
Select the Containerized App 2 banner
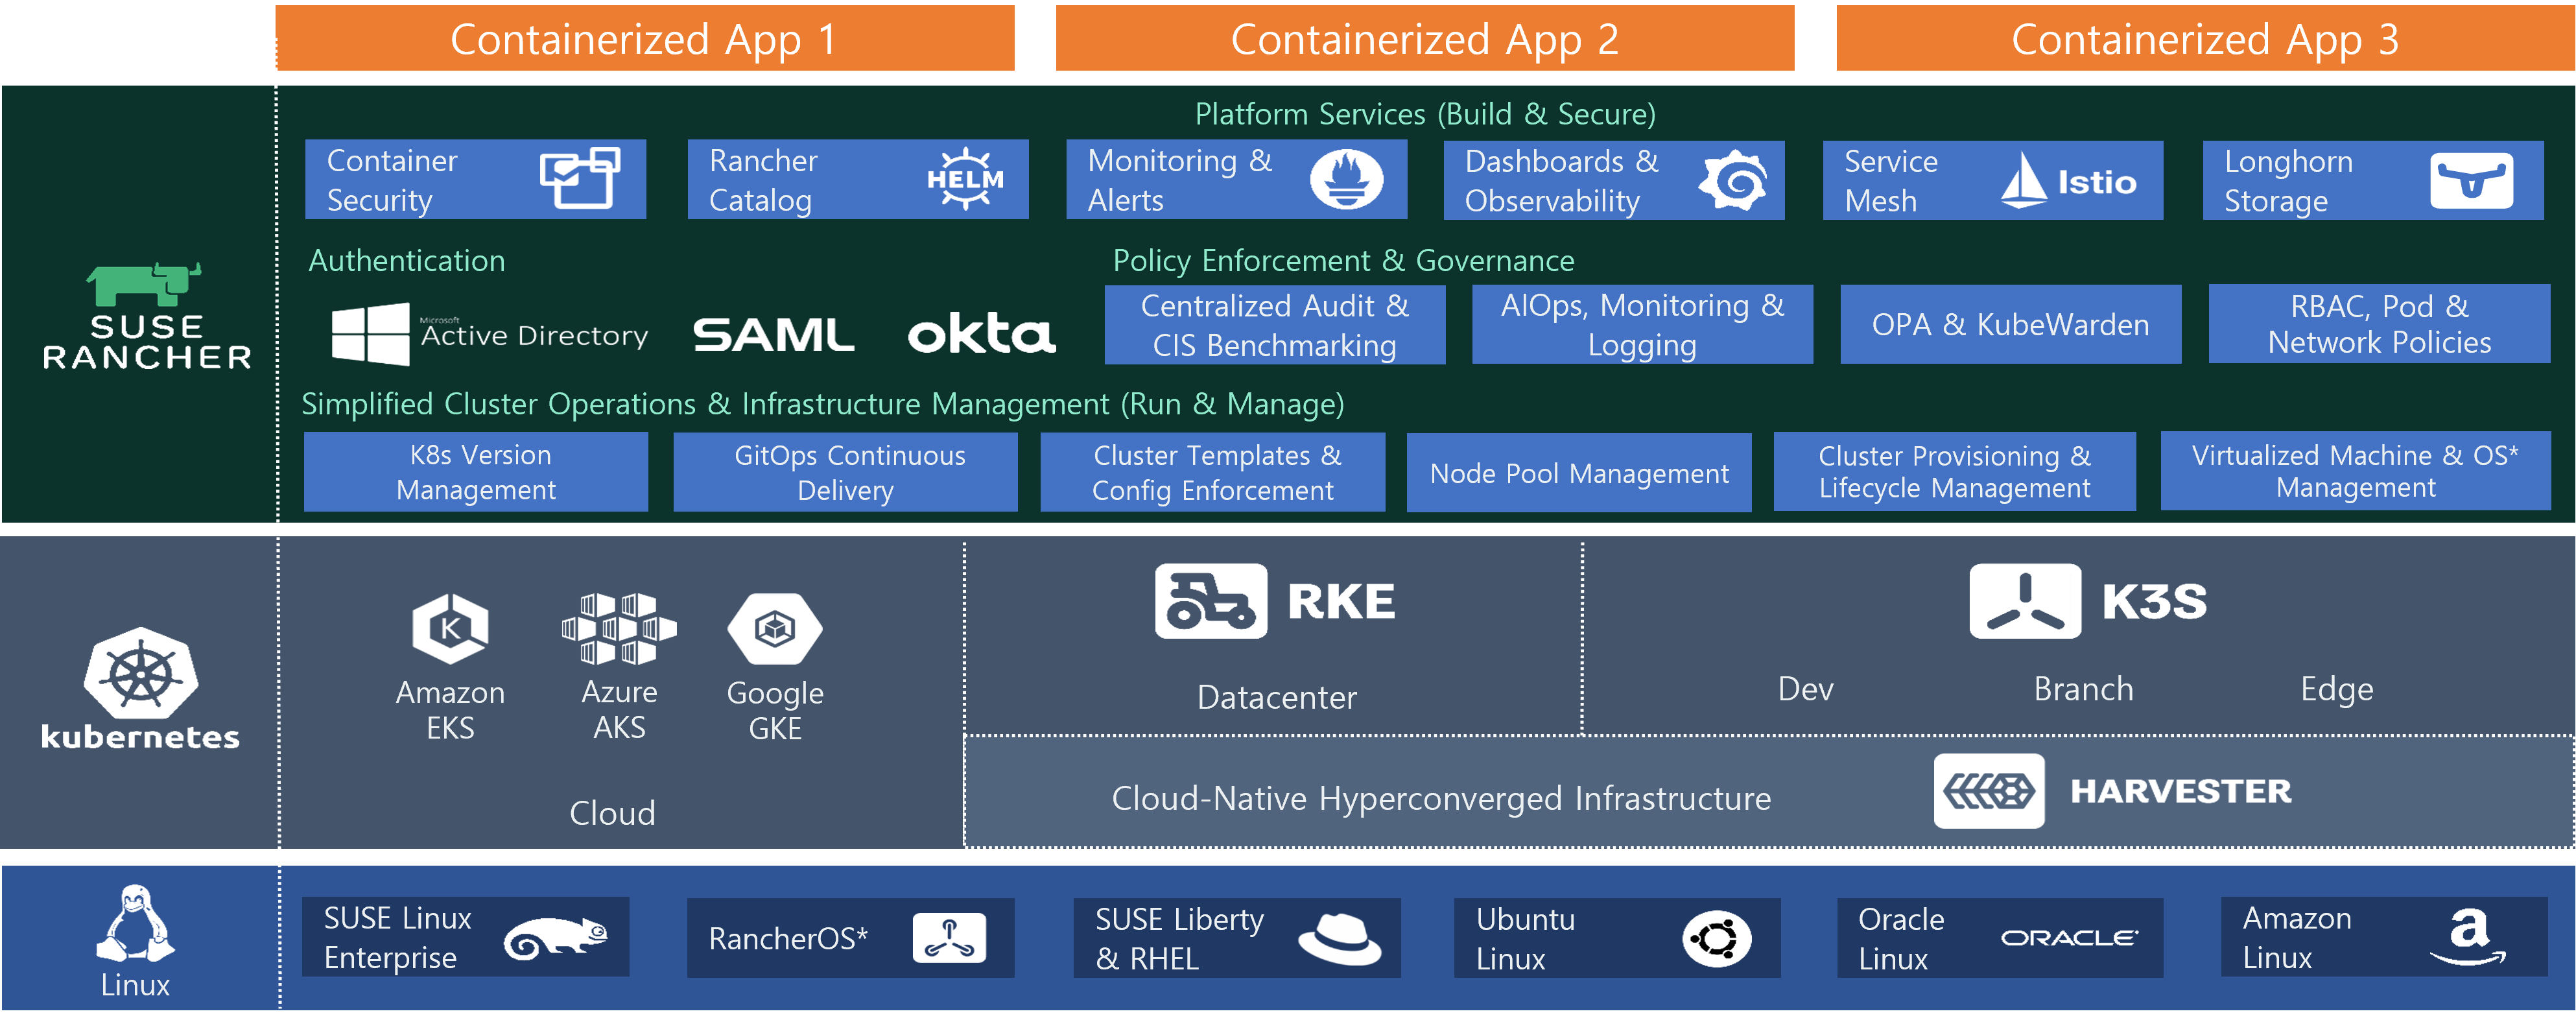pyautogui.click(x=1425, y=38)
